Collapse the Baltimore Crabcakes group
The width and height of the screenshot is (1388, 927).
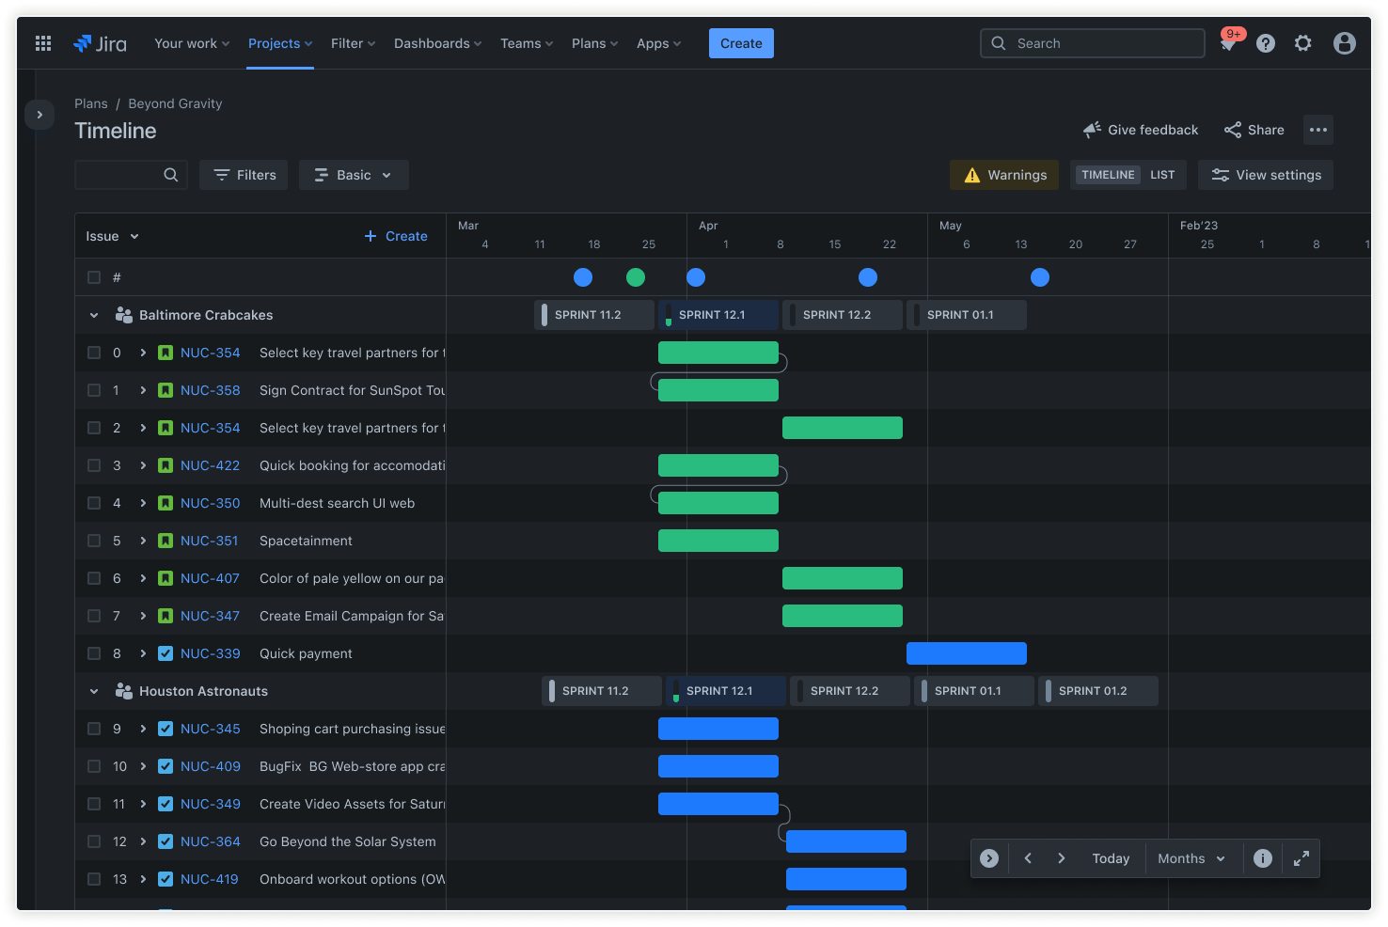93,315
